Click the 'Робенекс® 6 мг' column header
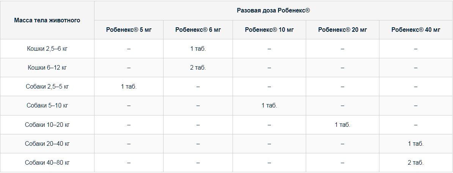 click(198, 30)
